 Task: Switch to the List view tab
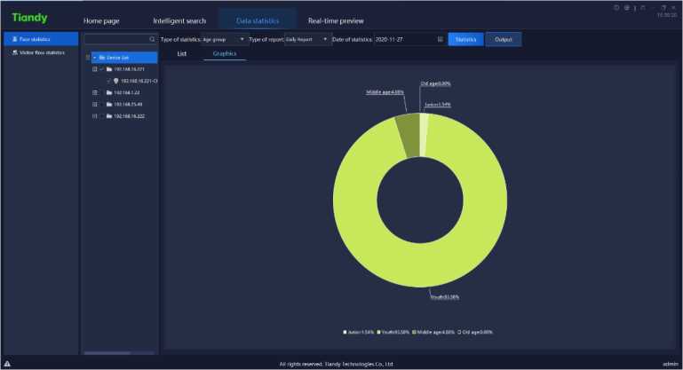[x=182, y=54]
